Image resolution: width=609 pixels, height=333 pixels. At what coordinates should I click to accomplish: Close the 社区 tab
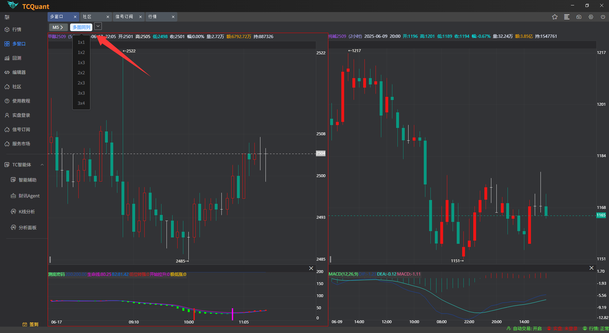[x=108, y=17]
